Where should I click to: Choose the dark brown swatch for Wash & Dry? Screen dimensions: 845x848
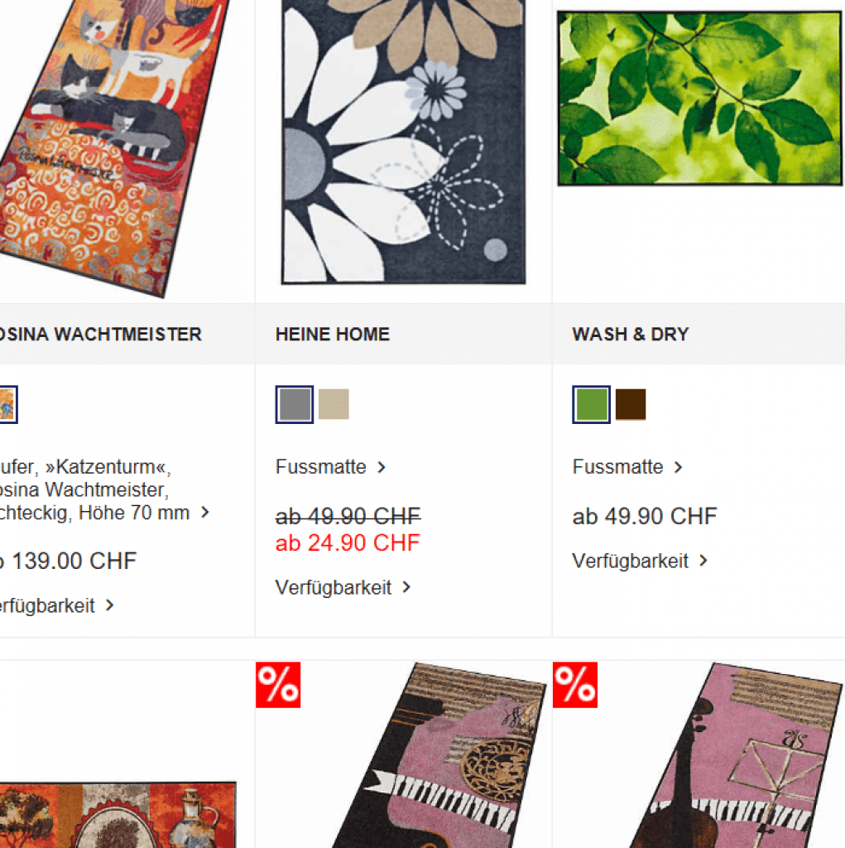coord(631,404)
